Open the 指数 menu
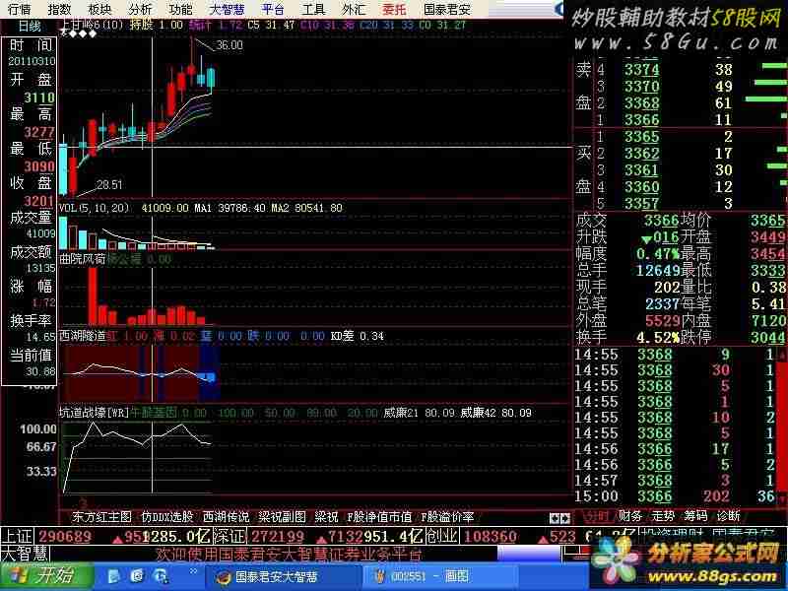Screen dimensions: 788x591 coord(59,9)
